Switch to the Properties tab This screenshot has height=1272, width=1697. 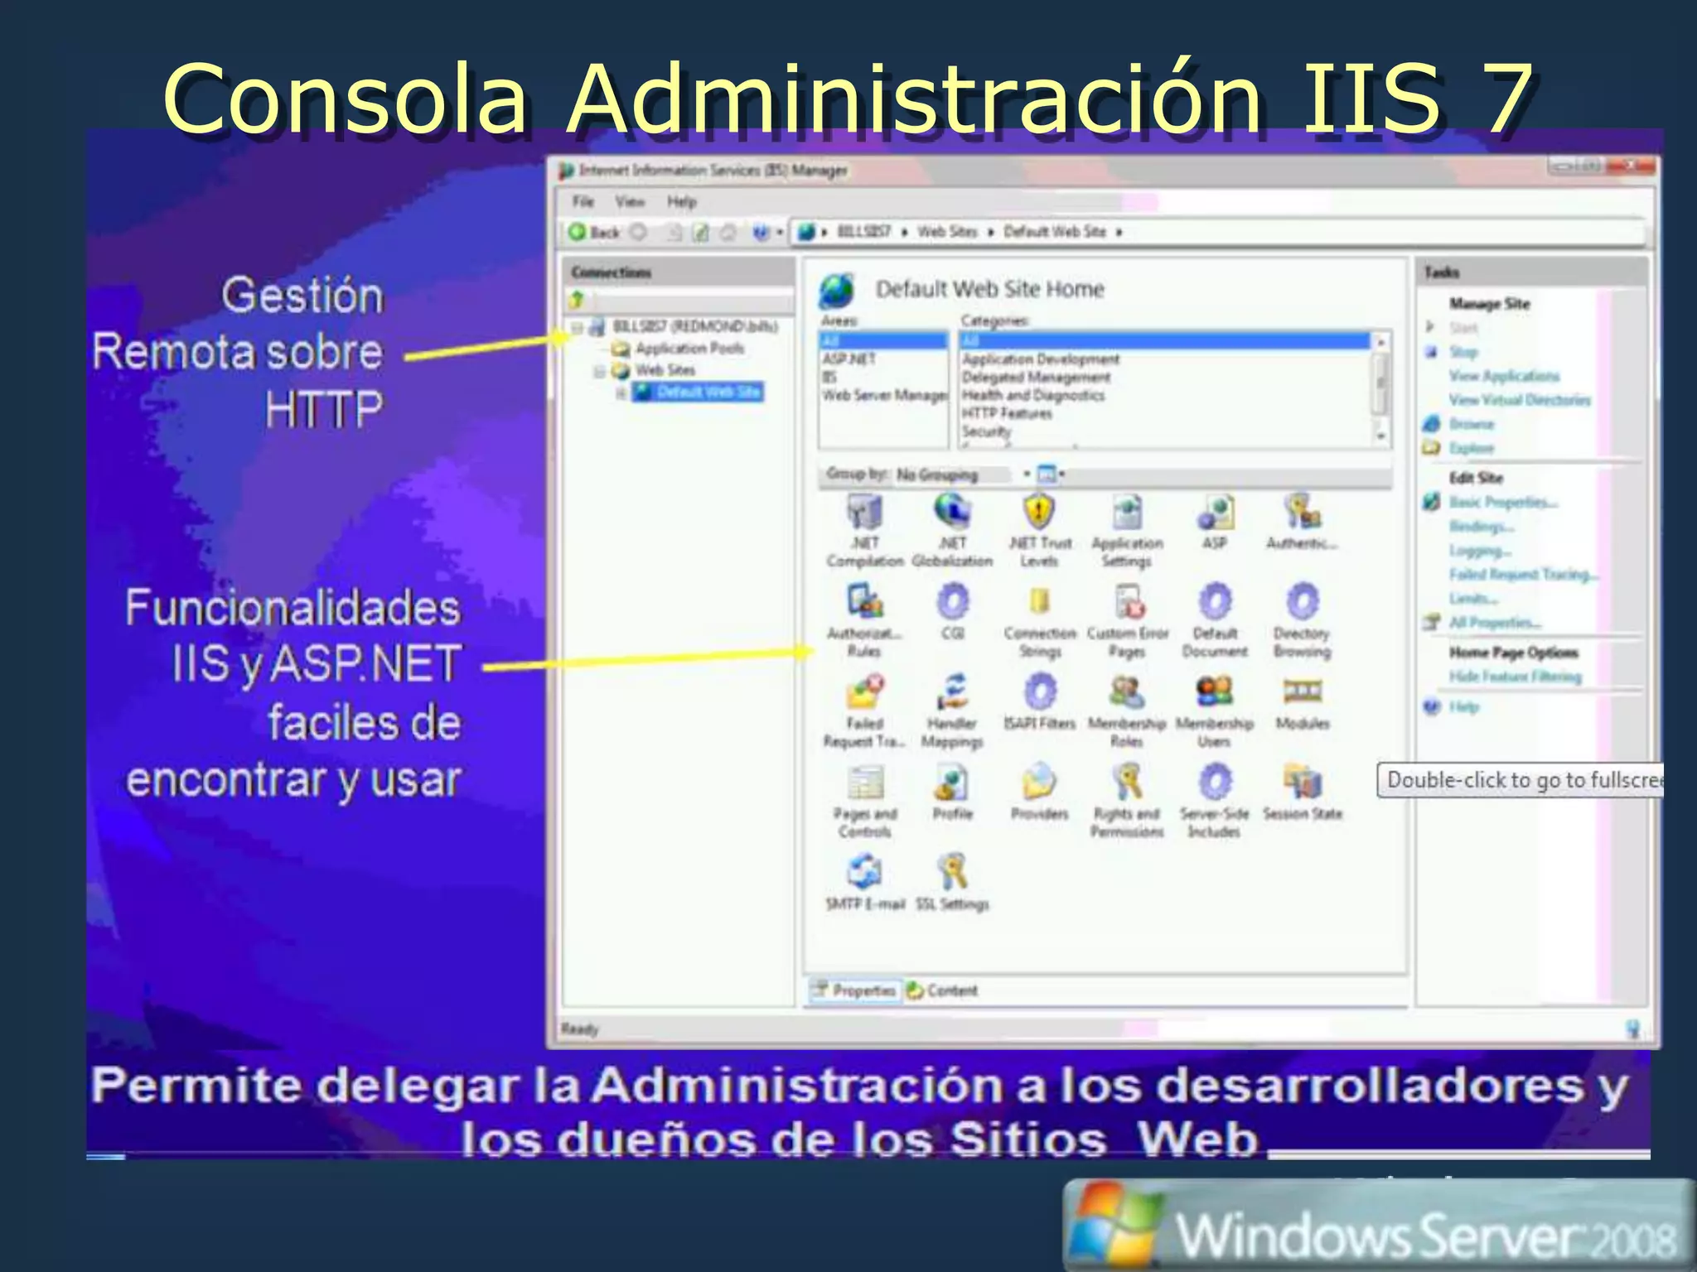pyautogui.click(x=854, y=990)
